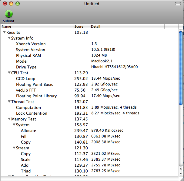Screen dimensions: 184x181
Task: Select the Copy row under Stream
Action: coord(89,153)
